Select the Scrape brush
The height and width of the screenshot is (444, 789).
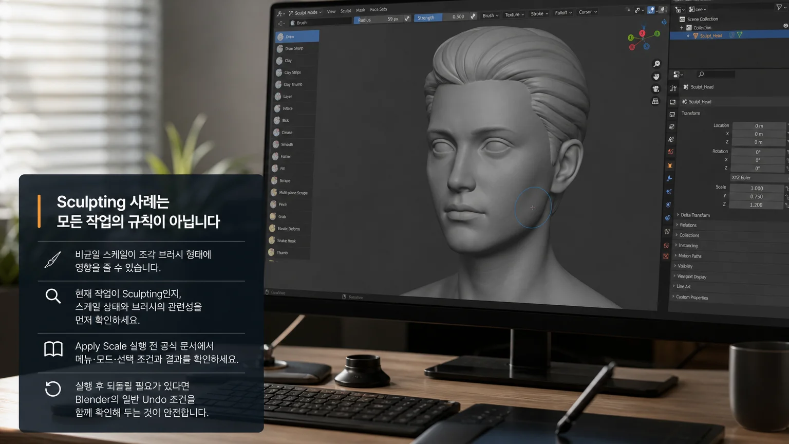292,180
